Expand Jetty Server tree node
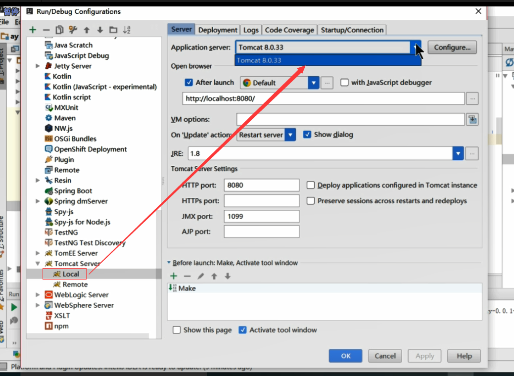This screenshot has width=514, height=376. [x=38, y=66]
